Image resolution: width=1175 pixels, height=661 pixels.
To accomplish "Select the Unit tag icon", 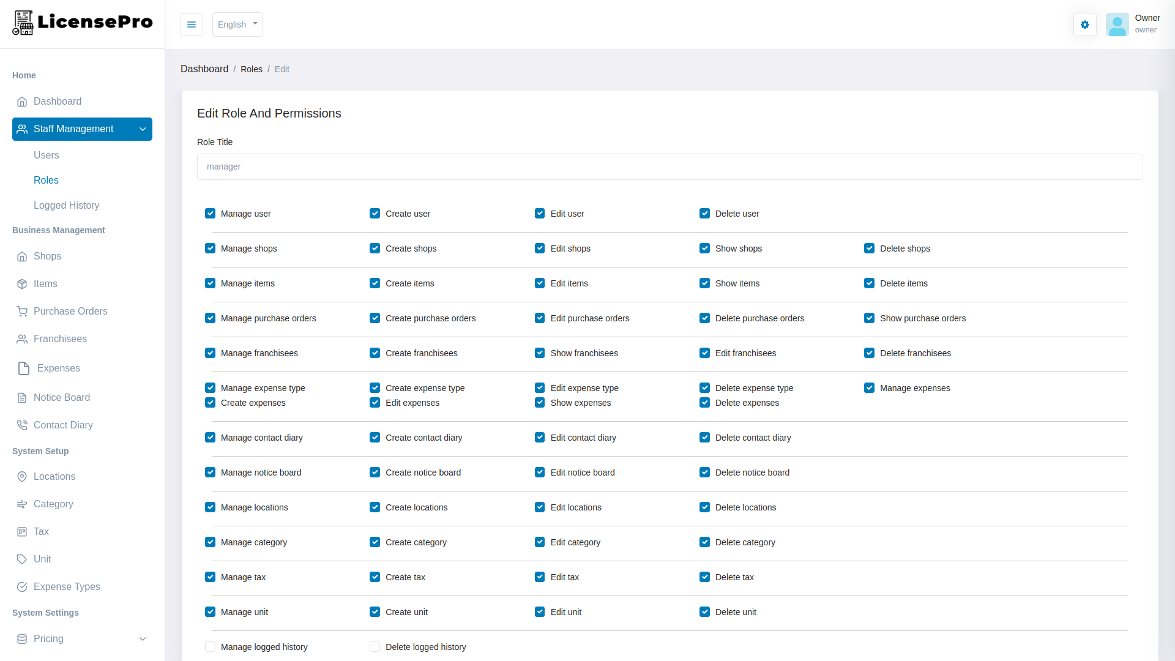I will pyautogui.click(x=22, y=559).
